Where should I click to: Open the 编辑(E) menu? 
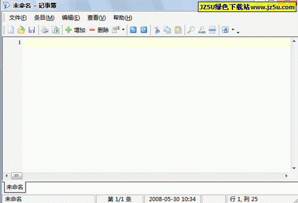pyautogui.click(x=71, y=18)
